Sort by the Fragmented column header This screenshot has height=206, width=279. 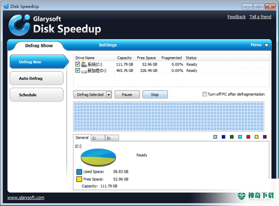coord(171,58)
